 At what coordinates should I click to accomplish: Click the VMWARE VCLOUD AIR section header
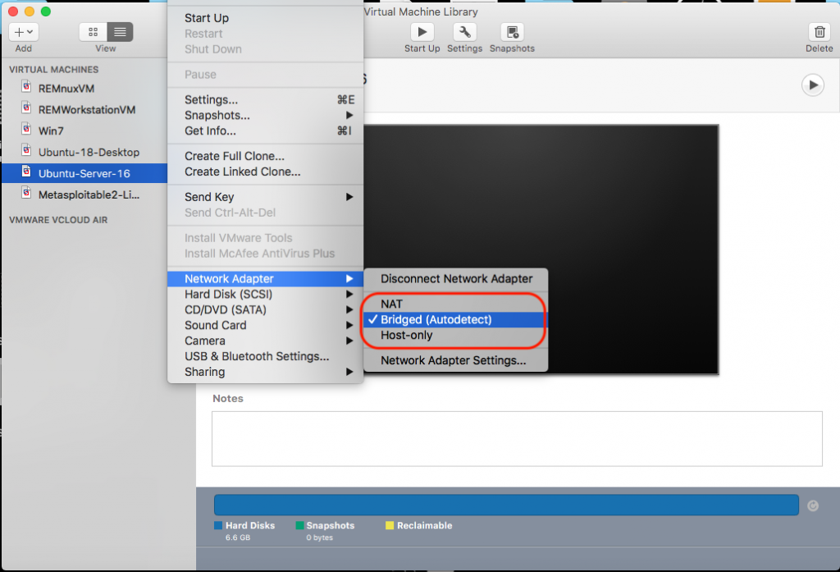(58, 220)
